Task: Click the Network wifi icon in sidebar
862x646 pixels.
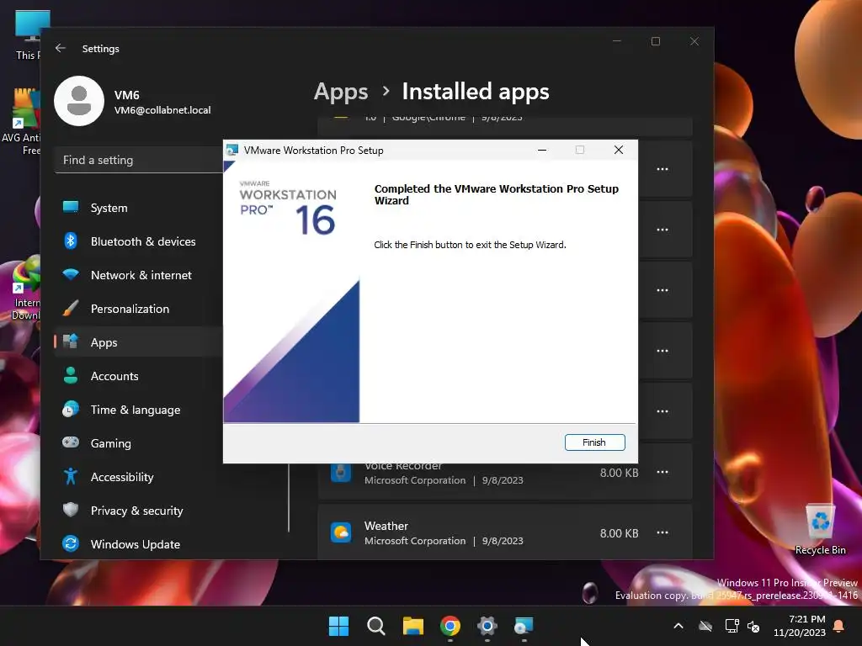Action: (71, 274)
